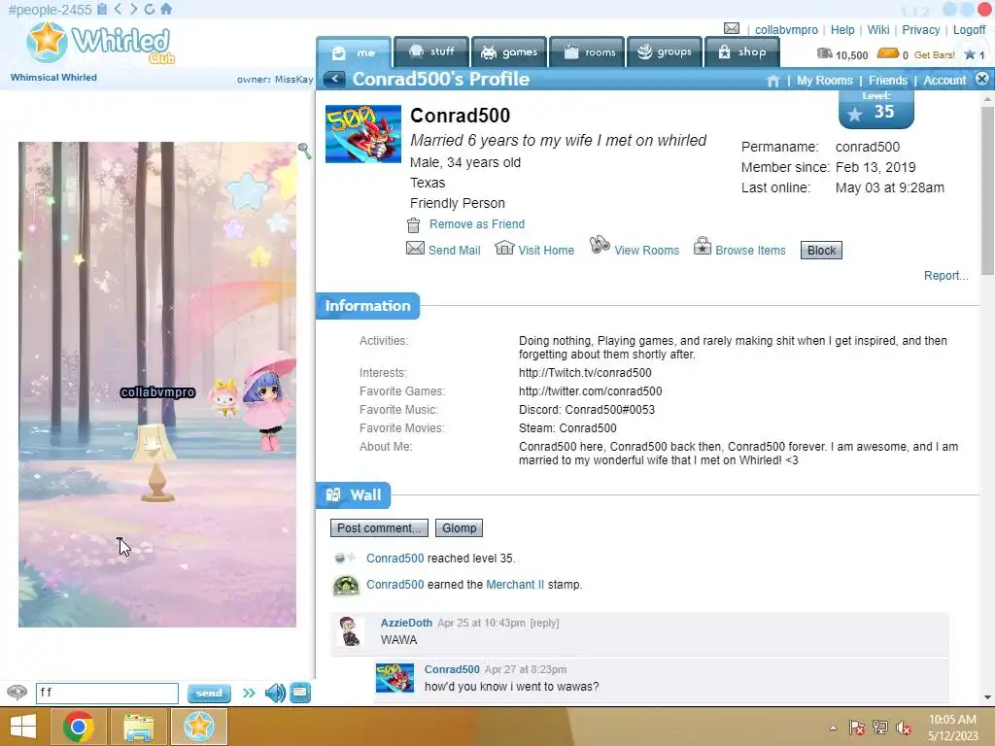Click Conrad500 link in level 35 entry

click(395, 559)
